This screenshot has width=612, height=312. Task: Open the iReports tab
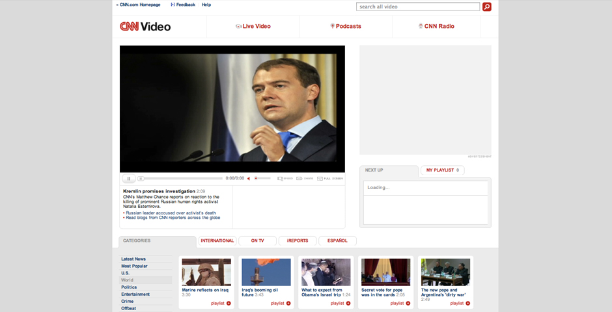tap(298, 240)
